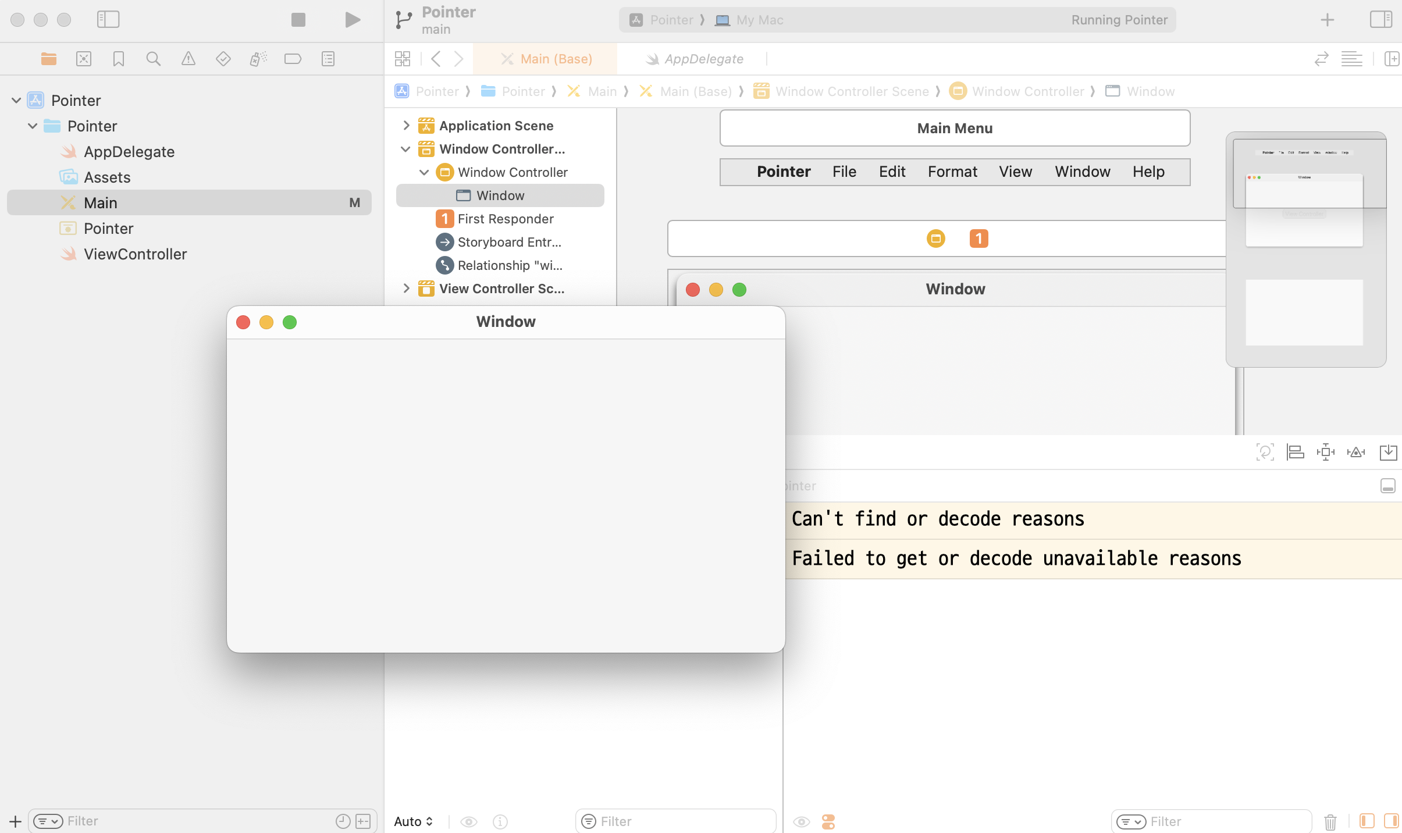The height and width of the screenshot is (833, 1402).
Task: Open the Breakpoint navigator icon
Action: click(x=293, y=59)
